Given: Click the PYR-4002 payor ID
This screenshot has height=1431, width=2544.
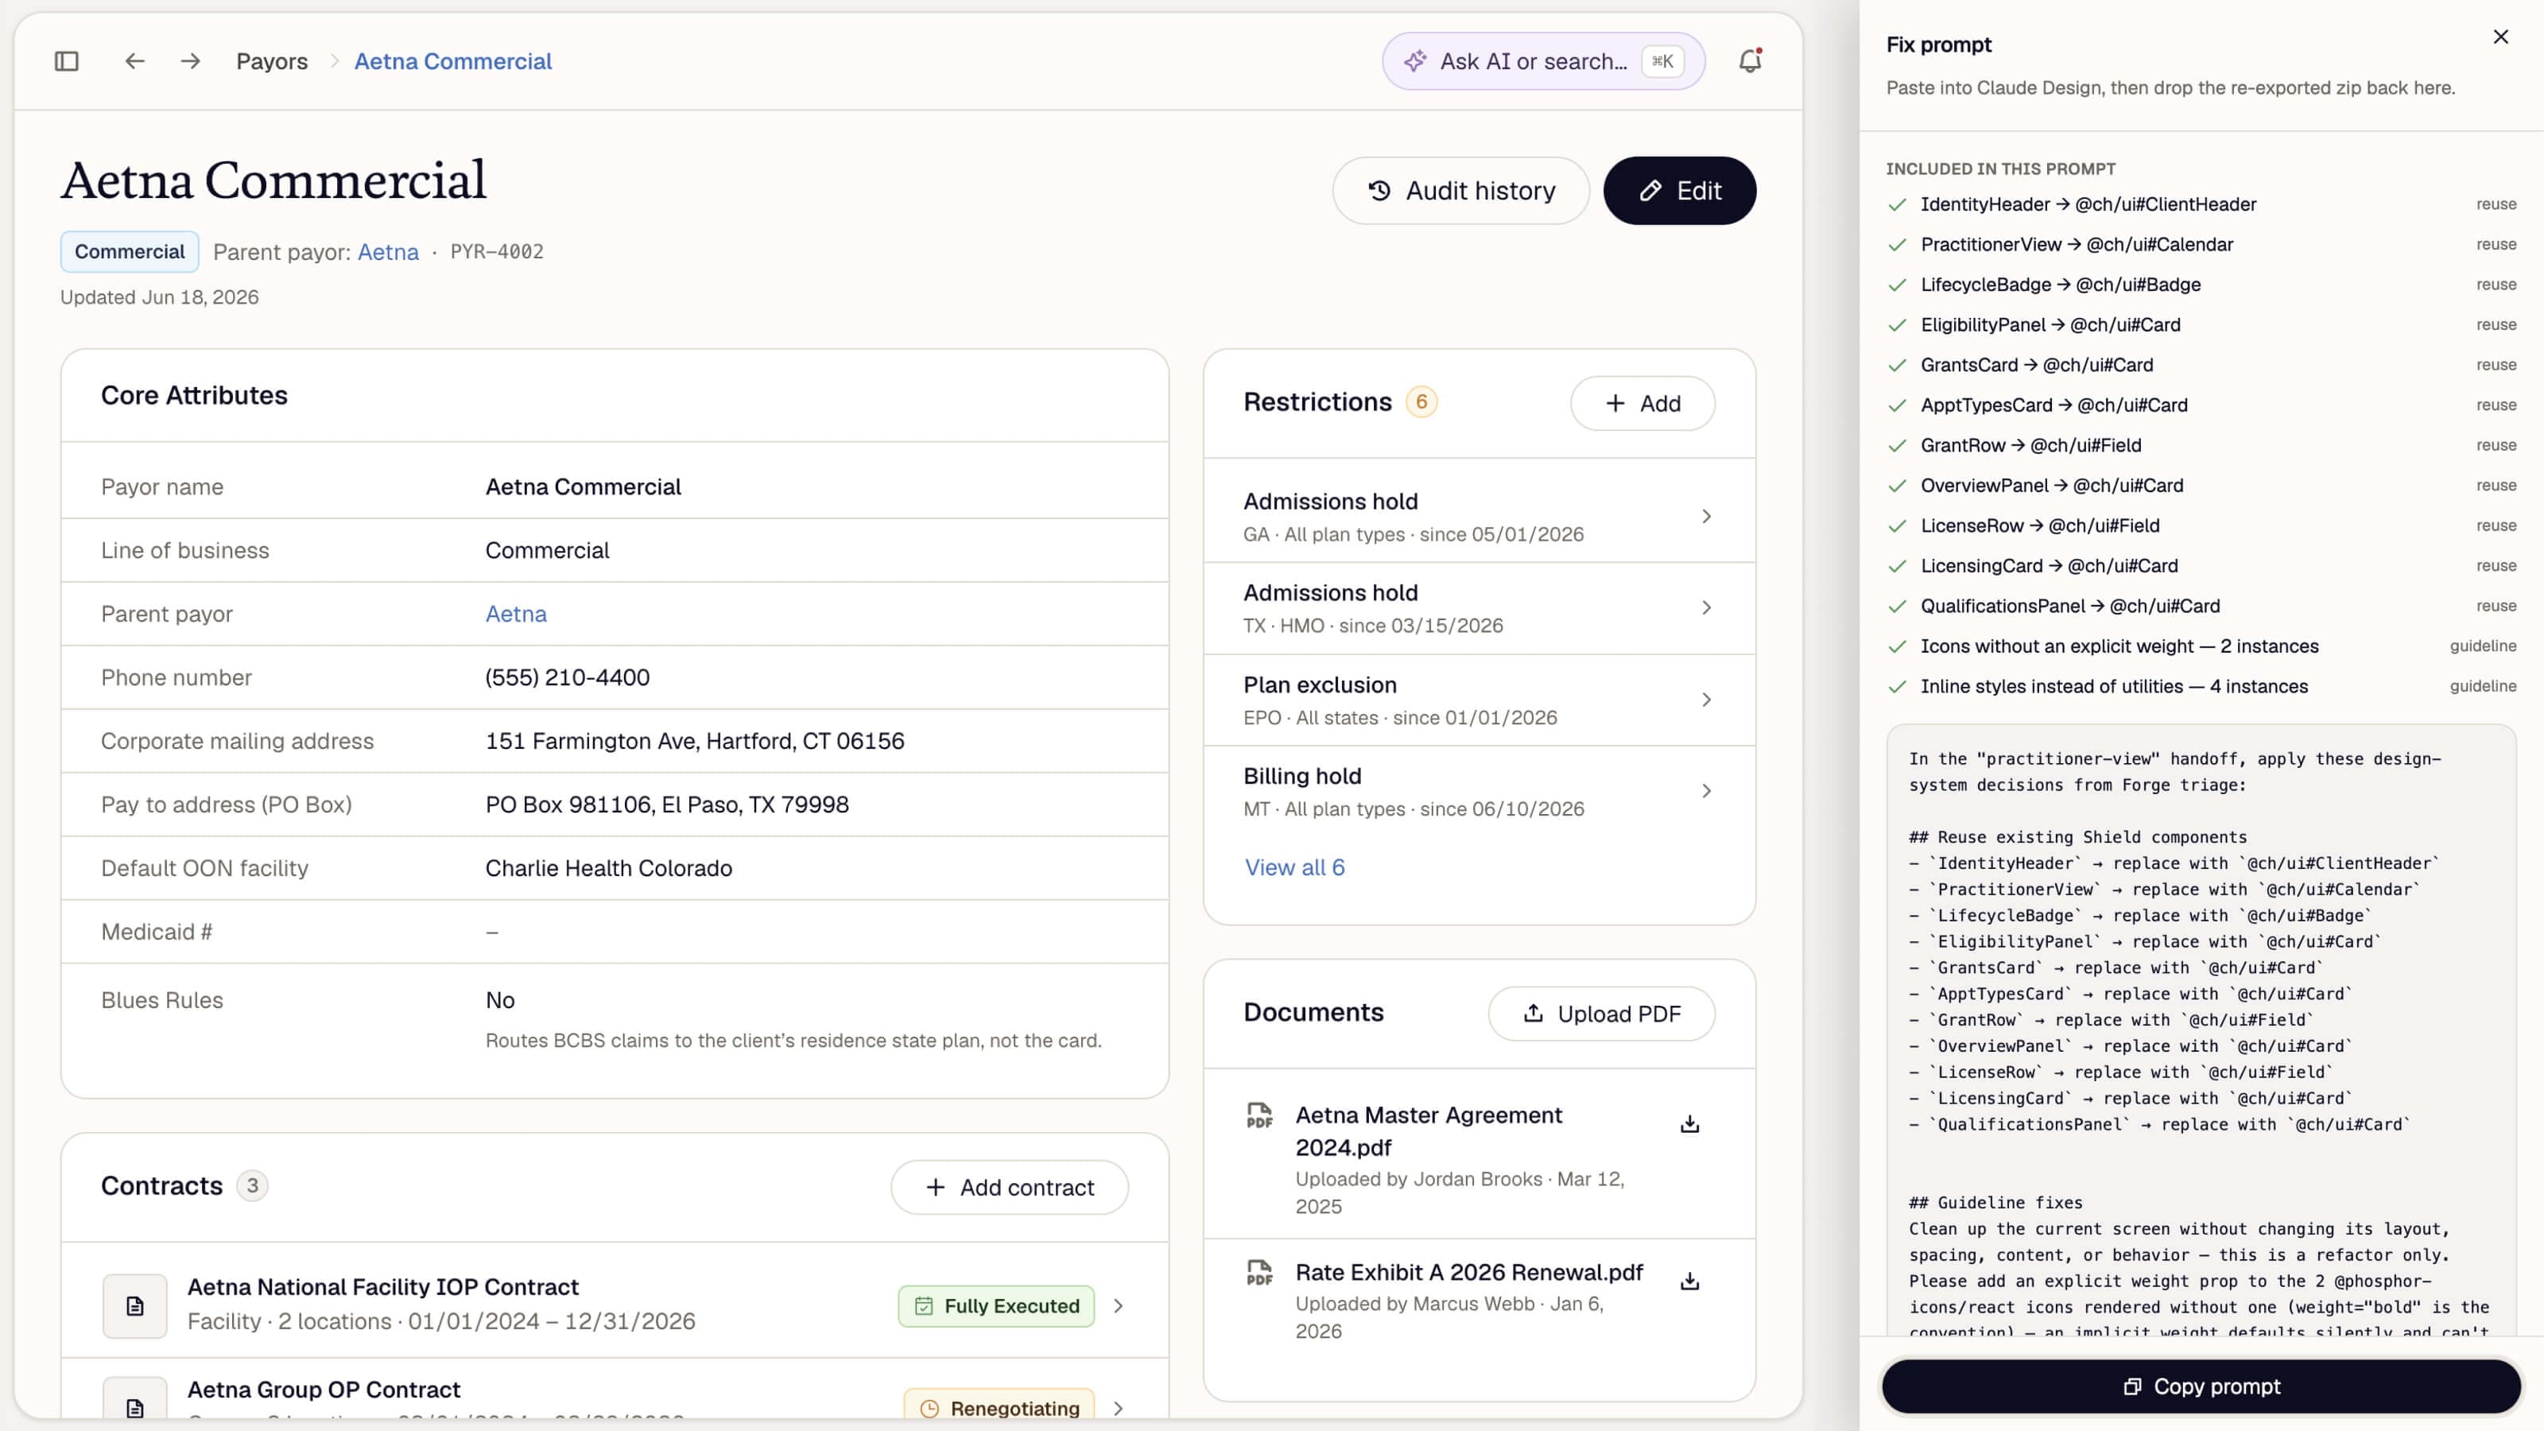Looking at the screenshot, I should pos(497,252).
